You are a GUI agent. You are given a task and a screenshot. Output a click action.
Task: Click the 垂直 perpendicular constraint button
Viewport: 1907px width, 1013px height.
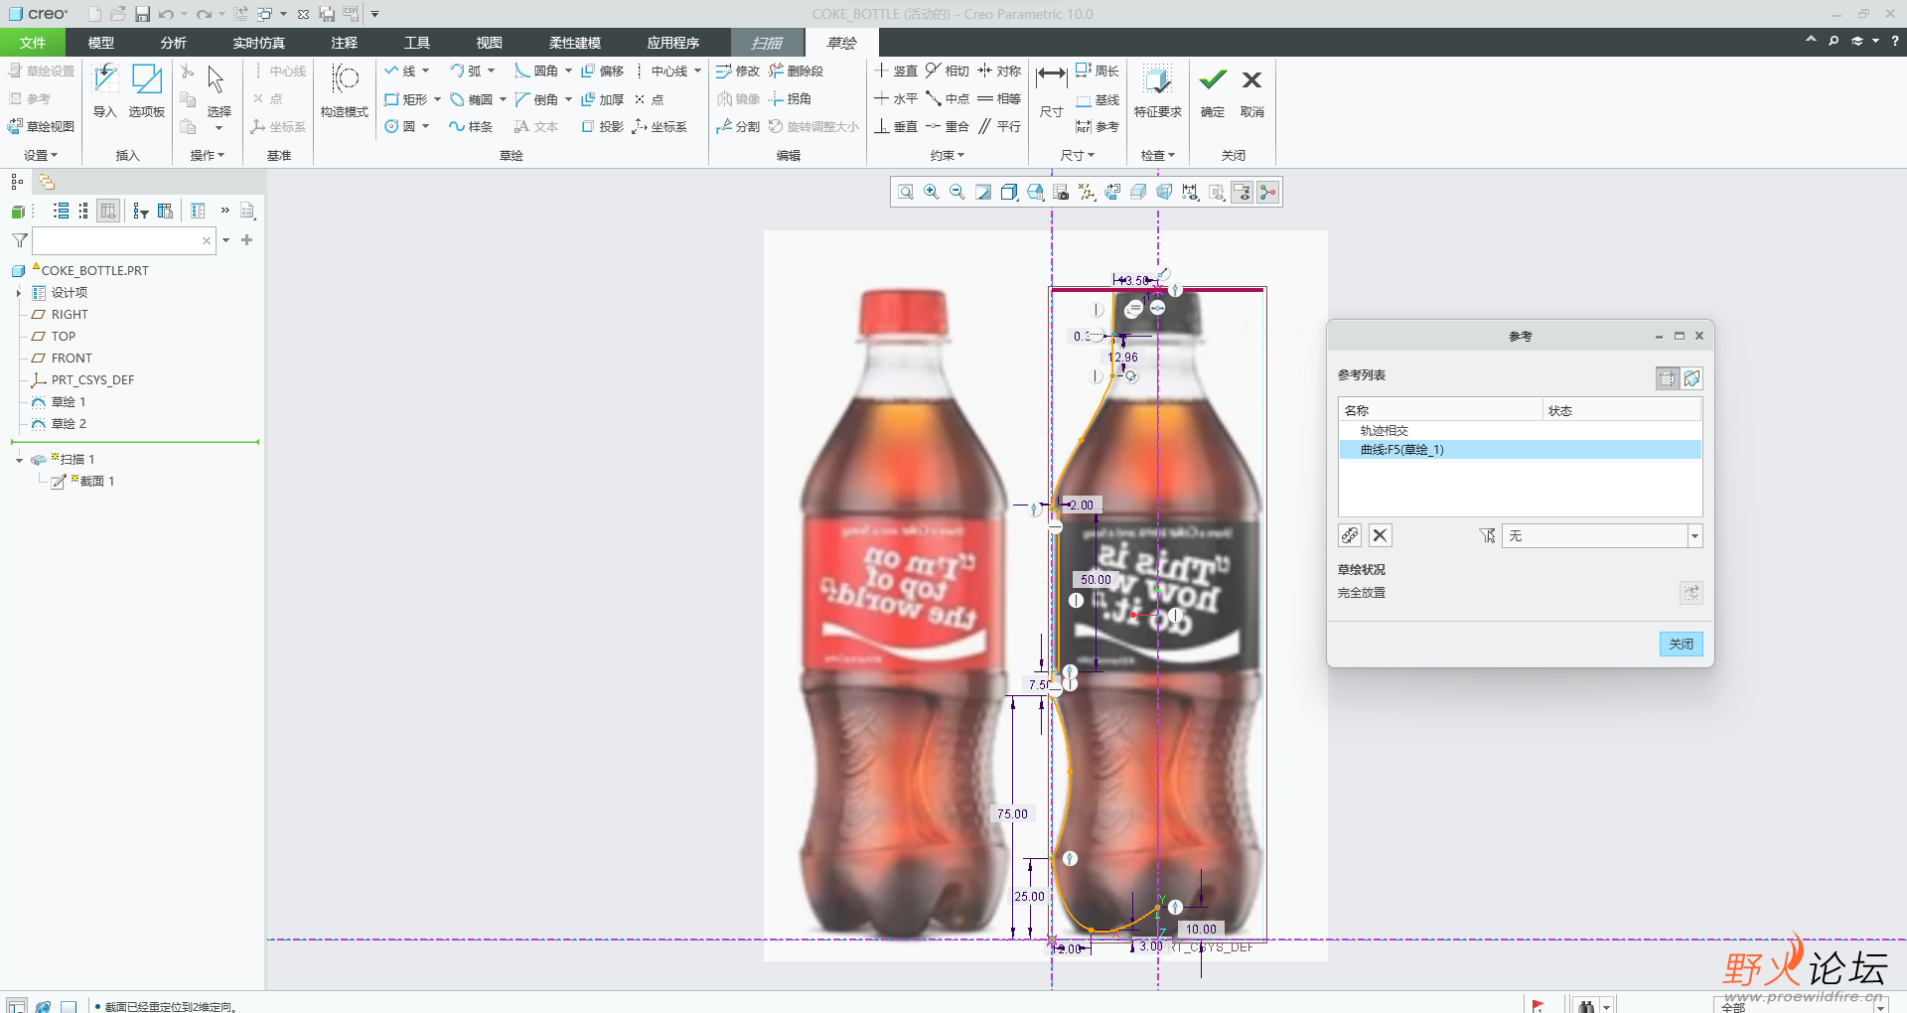(895, 127)
